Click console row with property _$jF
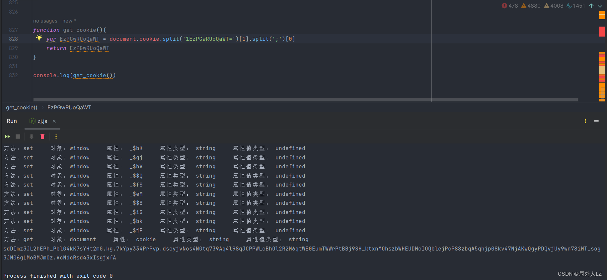The image size is (607, 280). coord(154,231)
